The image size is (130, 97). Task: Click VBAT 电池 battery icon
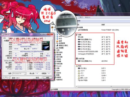pyautogui.click(x=79, y=80)
